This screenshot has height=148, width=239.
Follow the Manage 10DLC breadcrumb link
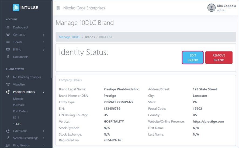[x=70, y=37]
